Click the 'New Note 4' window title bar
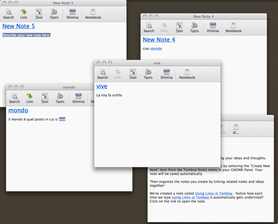 click(x=203, y=17)
